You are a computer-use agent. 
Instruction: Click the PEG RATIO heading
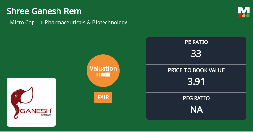coord(196,98)
